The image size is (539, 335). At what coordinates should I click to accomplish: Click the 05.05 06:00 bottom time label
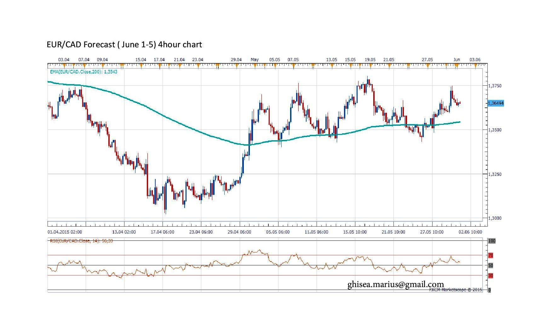point(278,232)
